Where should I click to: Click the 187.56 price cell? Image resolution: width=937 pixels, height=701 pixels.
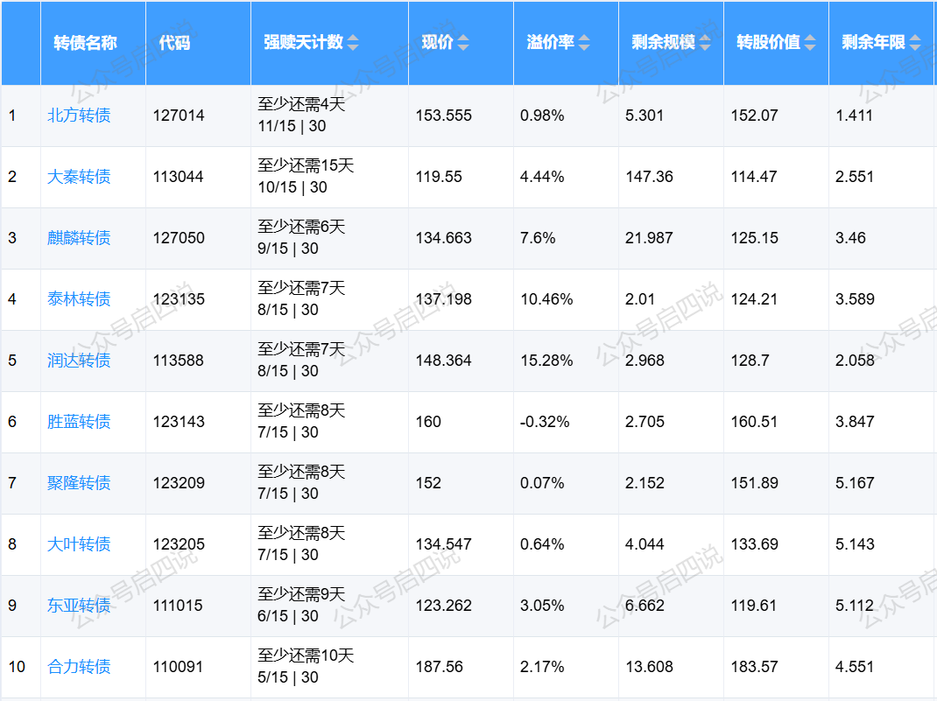439,667
